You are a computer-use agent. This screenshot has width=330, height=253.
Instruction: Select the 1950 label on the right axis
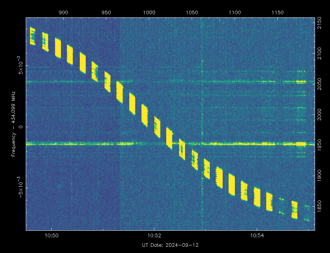coord(322,147)
